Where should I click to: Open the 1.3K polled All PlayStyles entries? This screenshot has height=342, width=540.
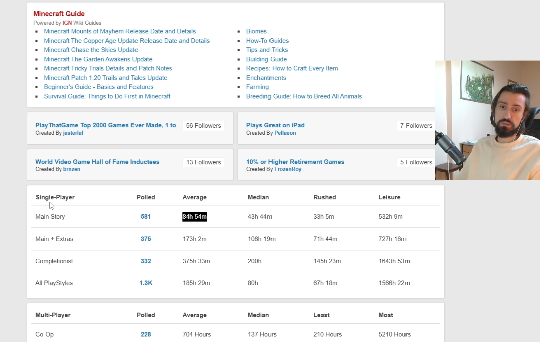point(146,283)
